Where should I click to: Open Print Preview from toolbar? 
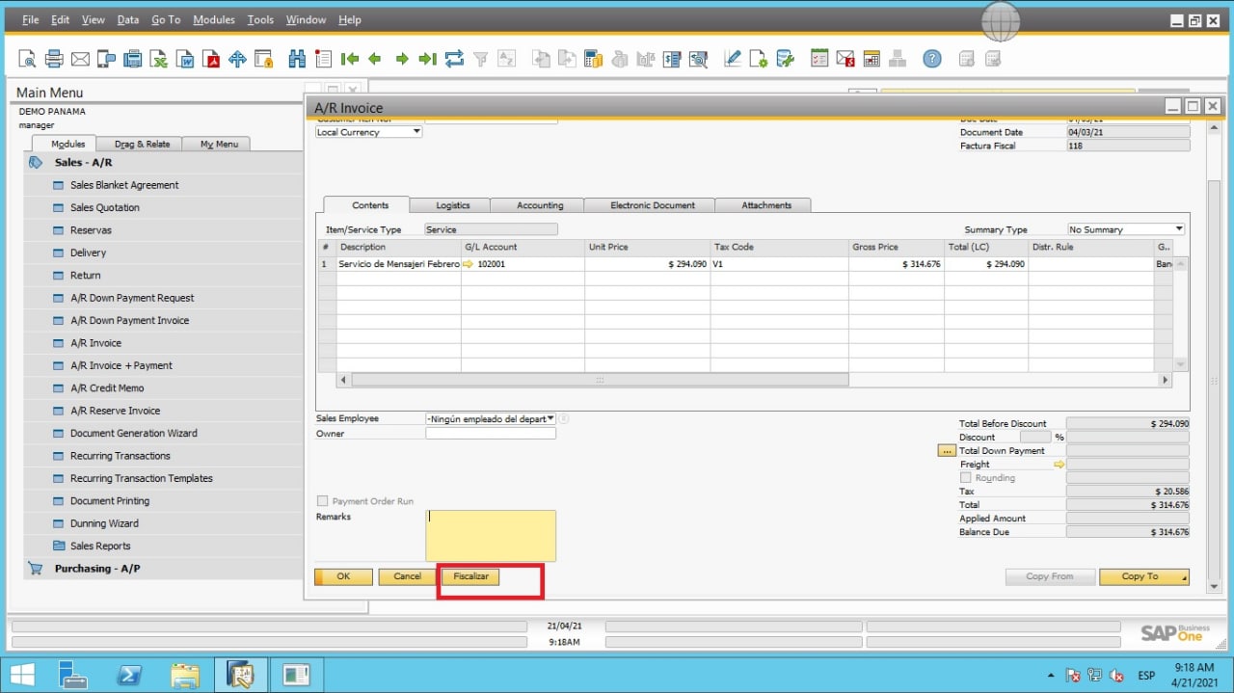click(x=28, y=59)
